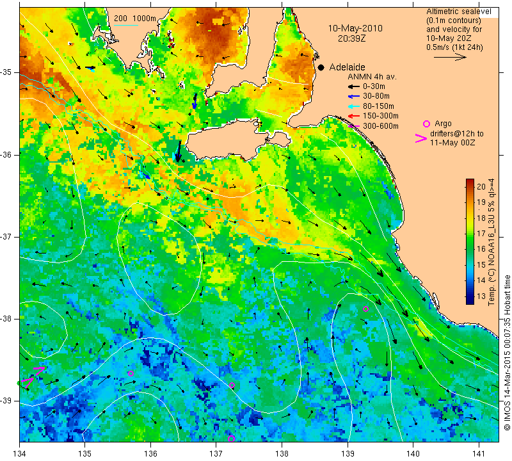Click the magenta 300-600m legend arrow
The image size is (512, 461).
coord(354,125)
